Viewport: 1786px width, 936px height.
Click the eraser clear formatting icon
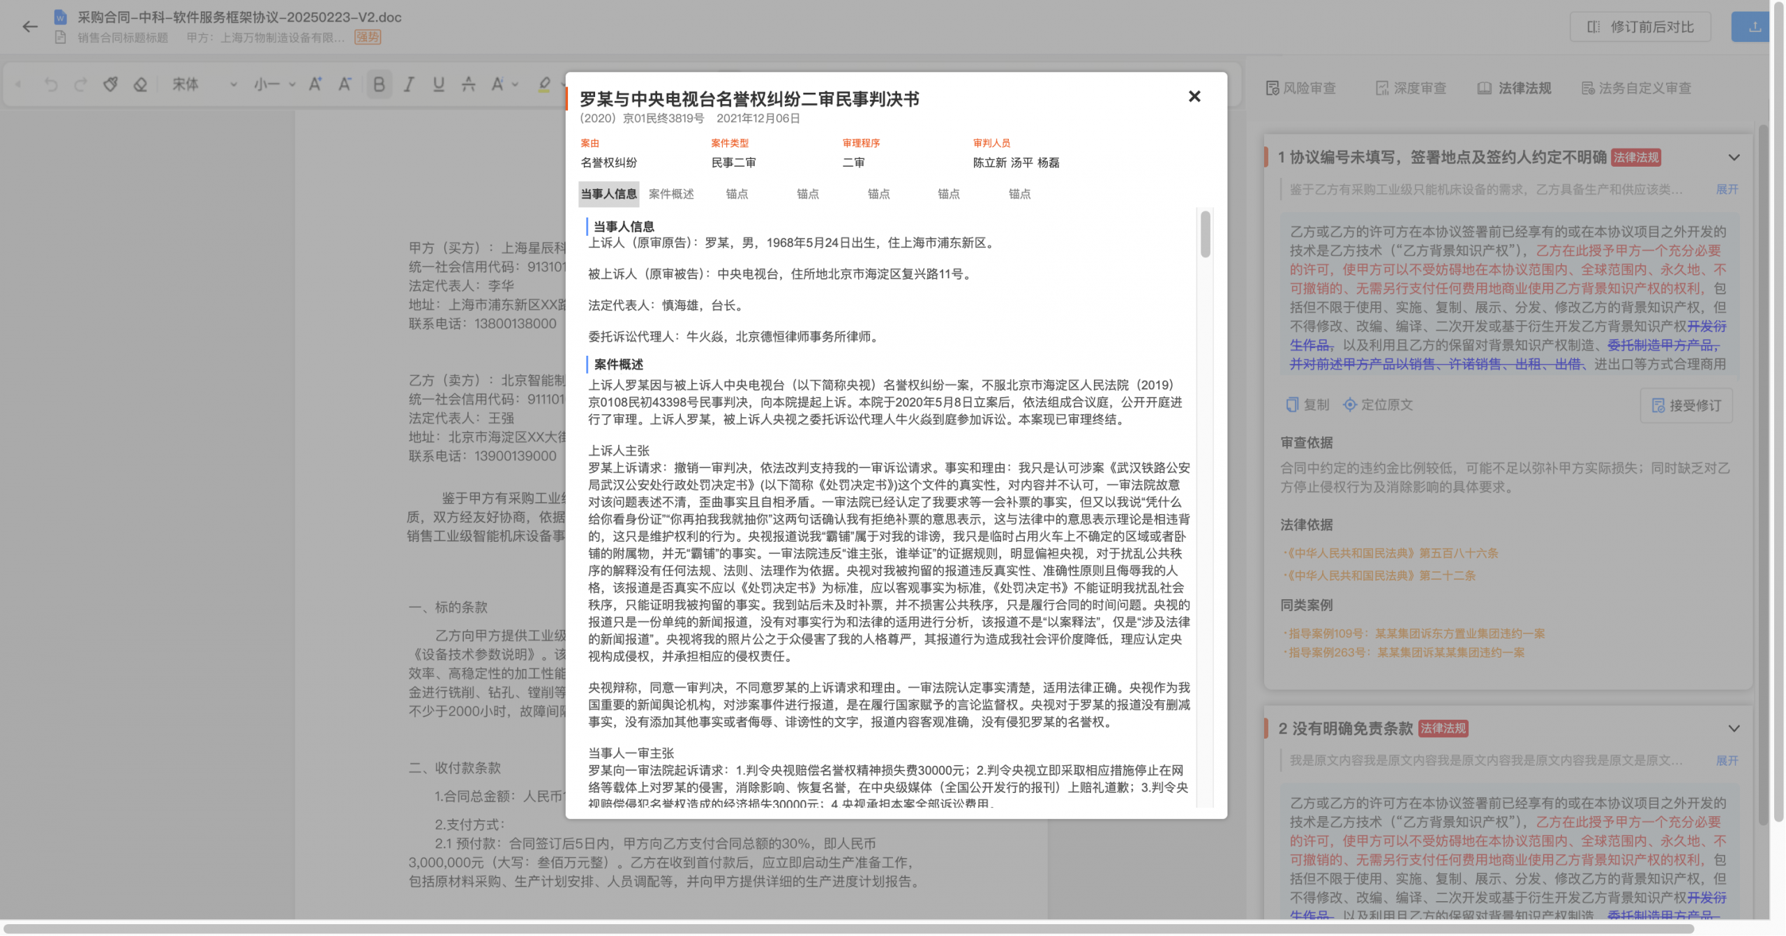(x=140, y=84)
